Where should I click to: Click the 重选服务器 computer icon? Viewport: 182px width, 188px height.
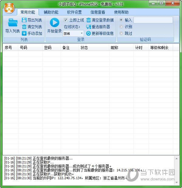89,27
